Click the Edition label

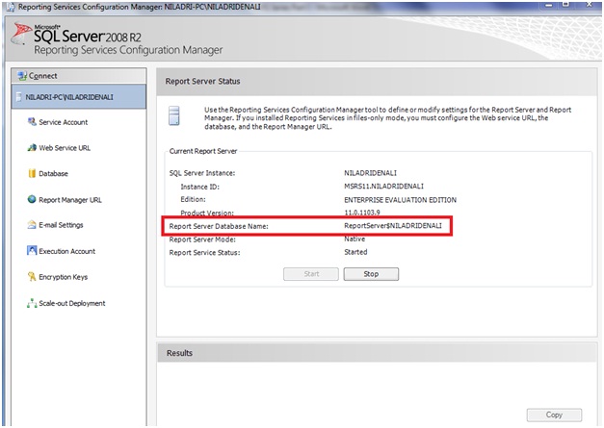(193, 199)
